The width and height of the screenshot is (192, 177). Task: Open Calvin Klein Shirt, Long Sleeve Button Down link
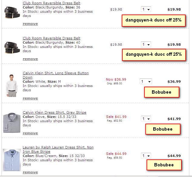tap(55, 73)
